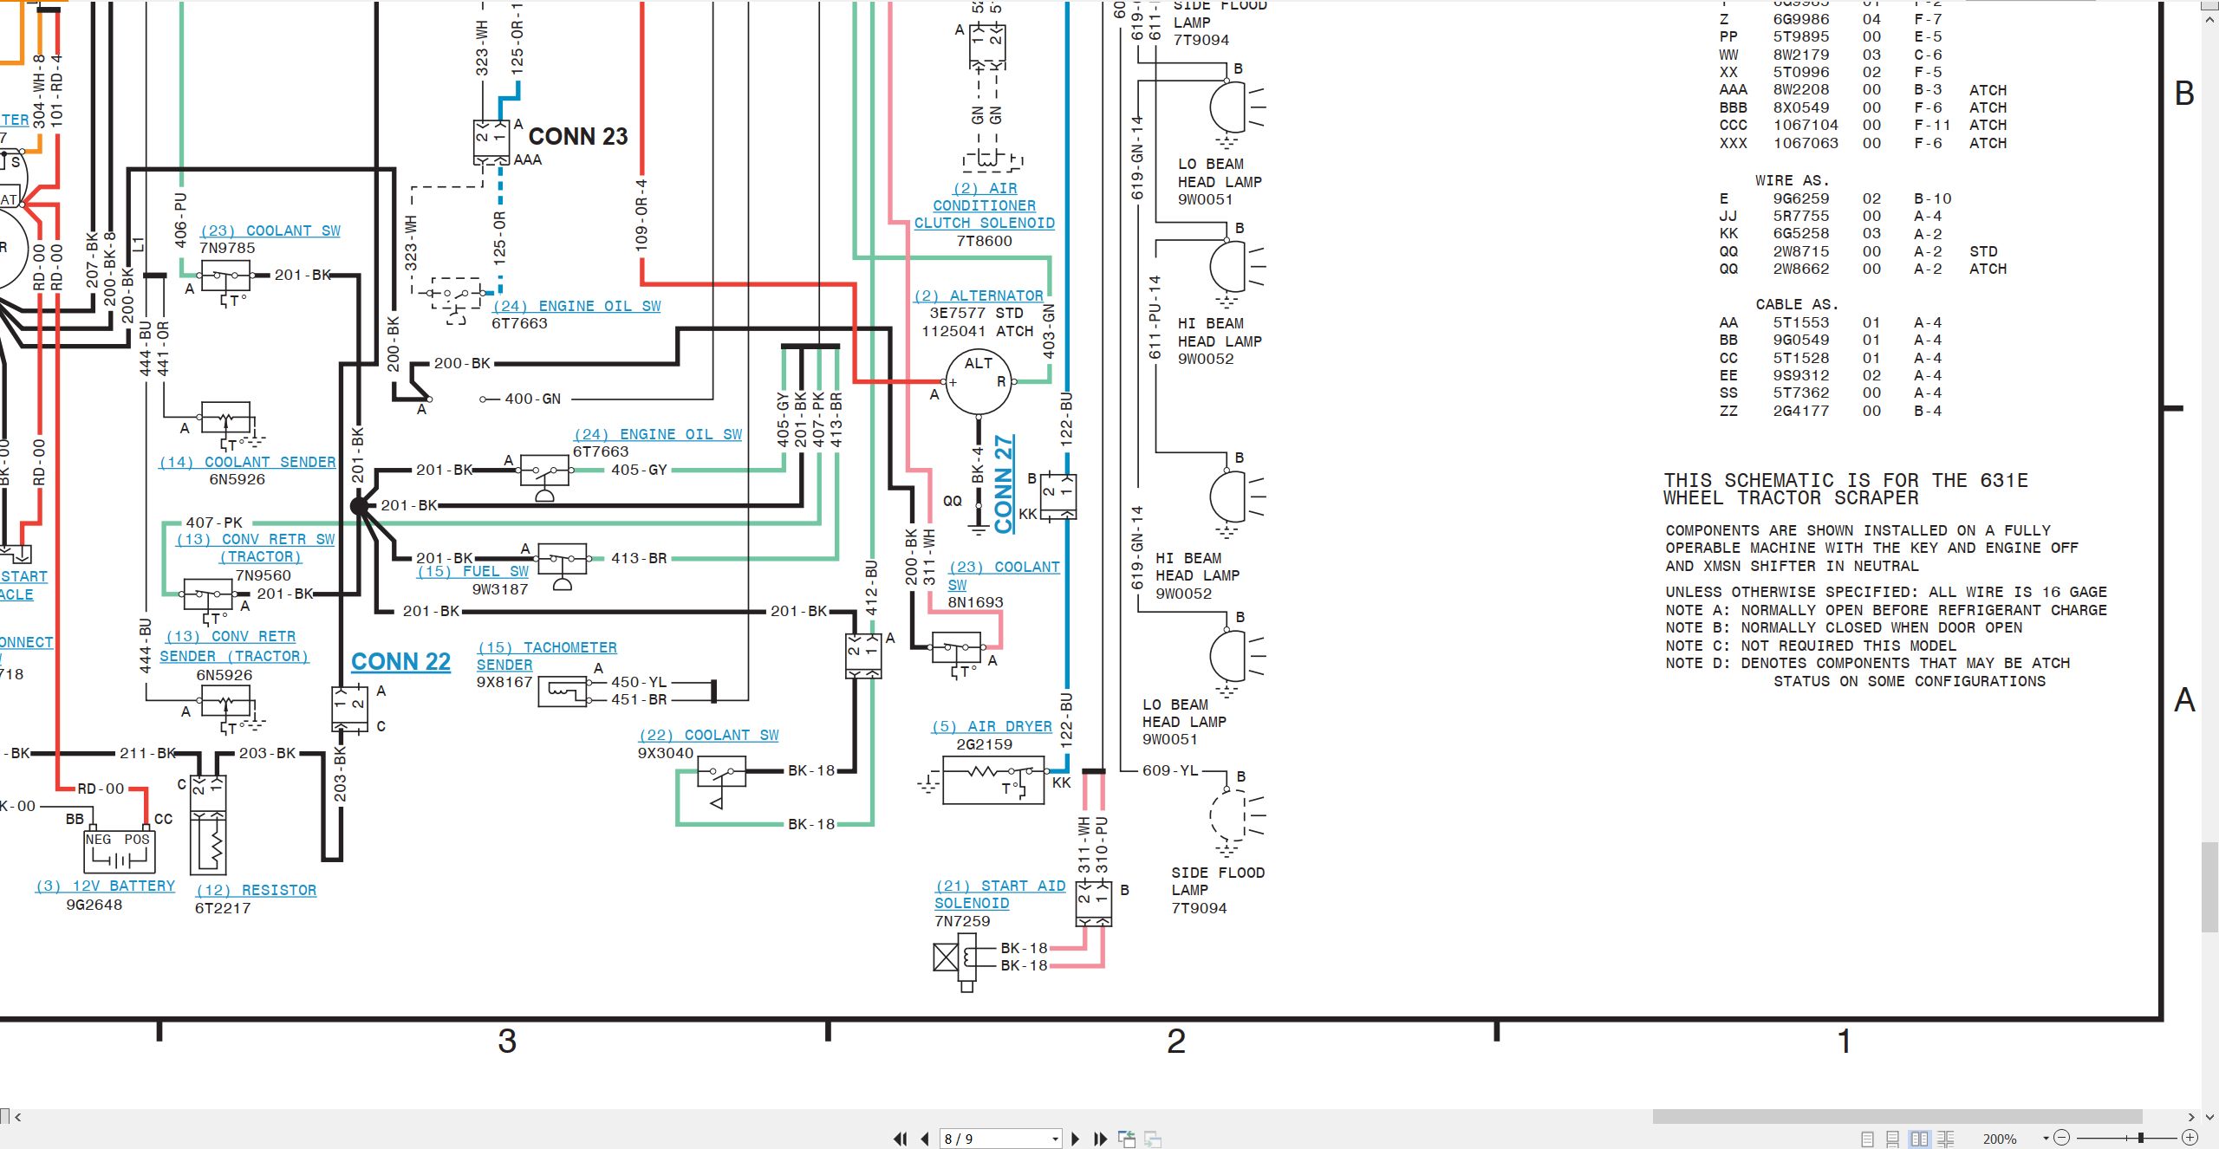This screenshot has height=1149, width=2219.
Task: Select single page view layout
Action: pyautogui.click(x=1867, y=1139)
